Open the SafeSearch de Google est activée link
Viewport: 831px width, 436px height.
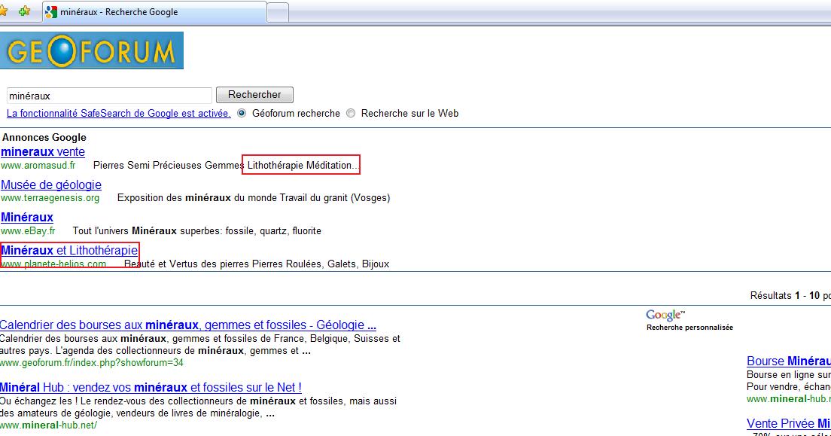pos(119,114)
